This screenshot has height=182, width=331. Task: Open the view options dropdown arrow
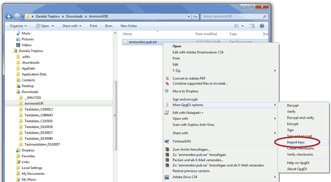pos(243,26)
